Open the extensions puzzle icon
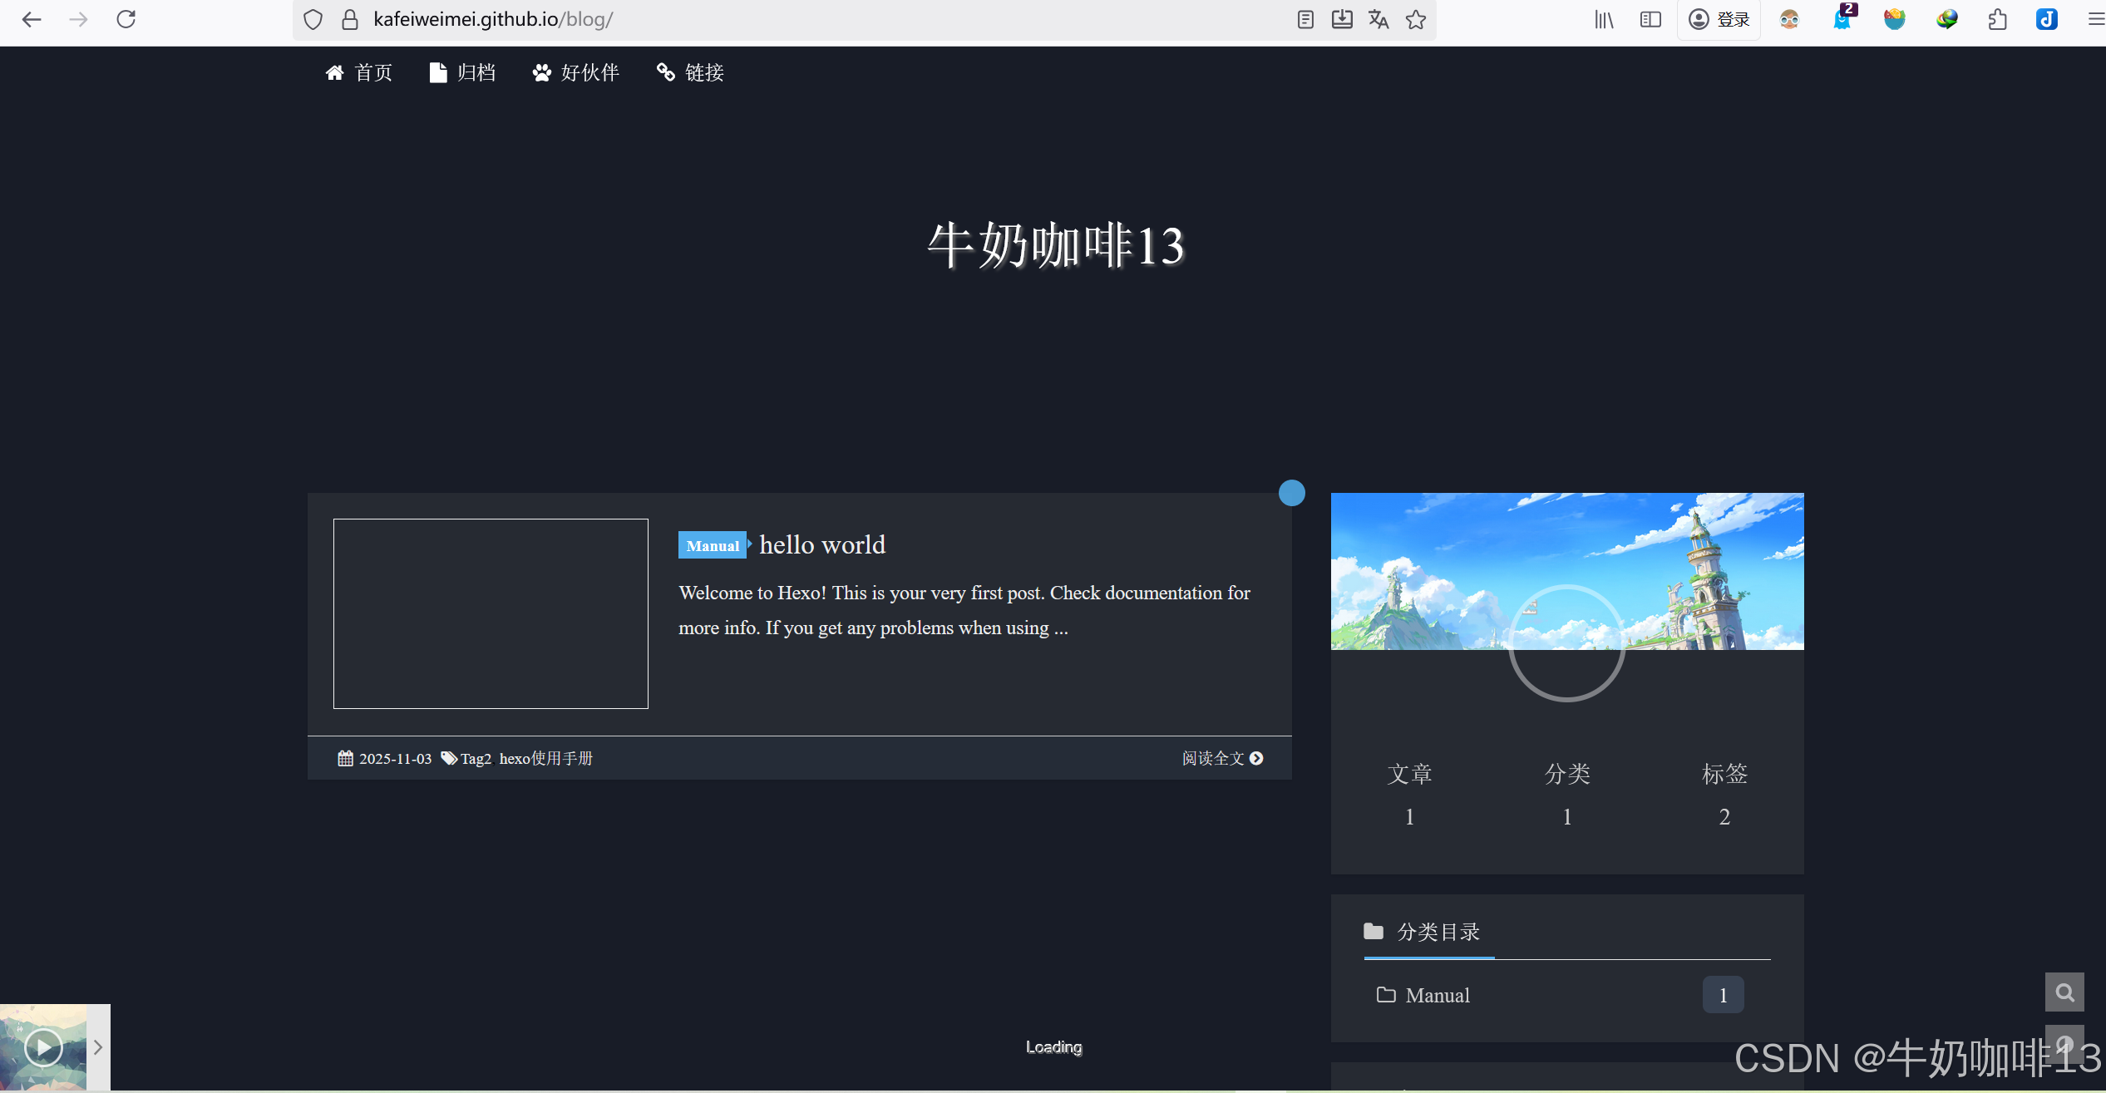This screenshot has width=2106, height=1093. pyautogui.click(x=1997, y=19)
